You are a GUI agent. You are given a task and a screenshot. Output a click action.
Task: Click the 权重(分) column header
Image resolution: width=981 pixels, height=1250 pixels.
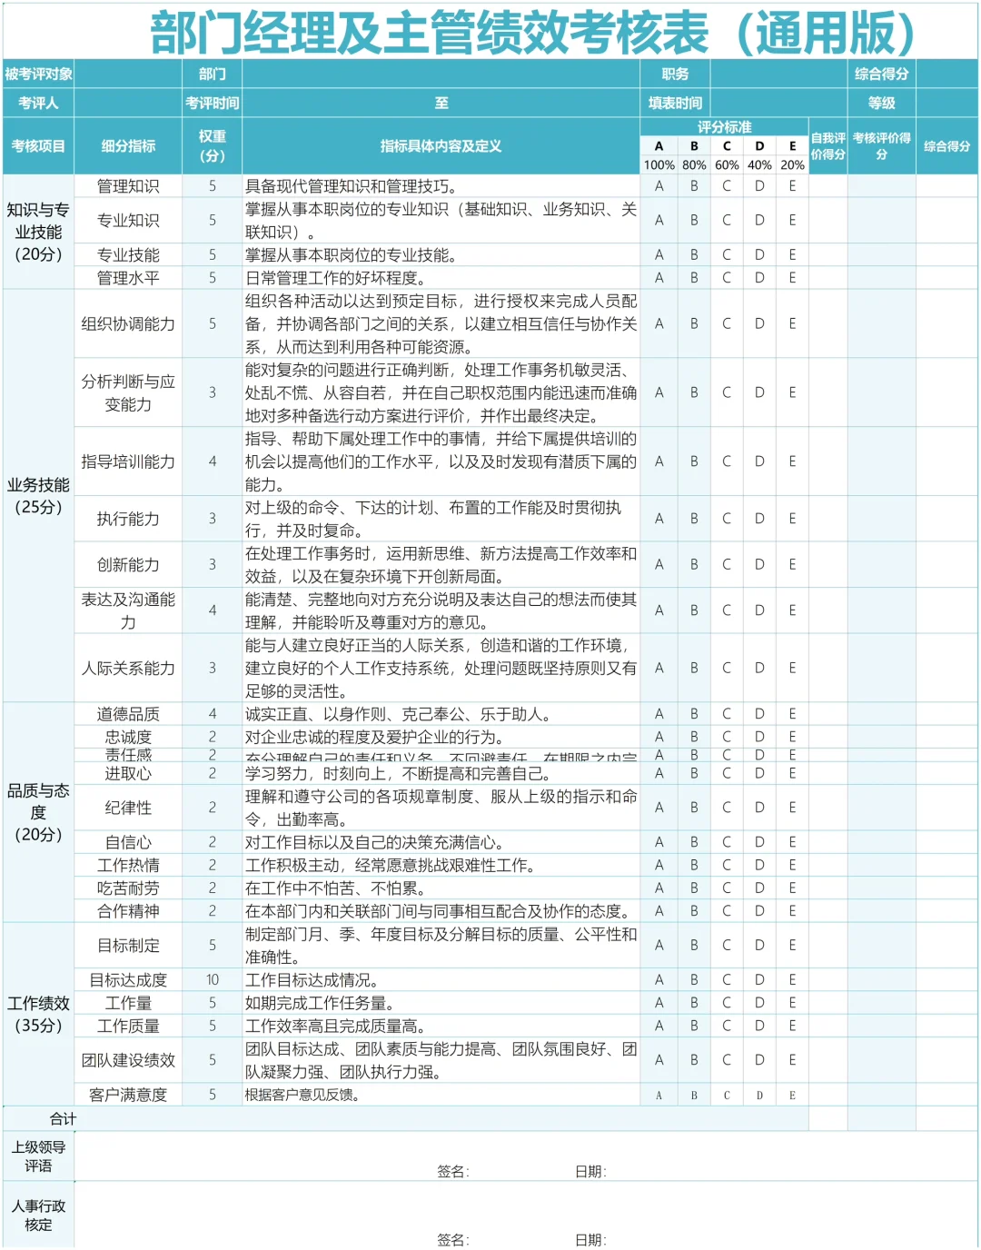click(213, 145)
